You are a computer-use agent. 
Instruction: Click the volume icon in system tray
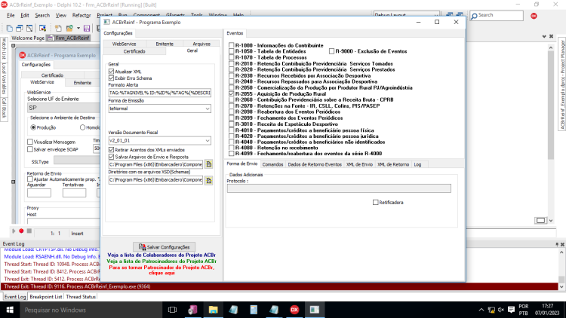click(501, 310)
